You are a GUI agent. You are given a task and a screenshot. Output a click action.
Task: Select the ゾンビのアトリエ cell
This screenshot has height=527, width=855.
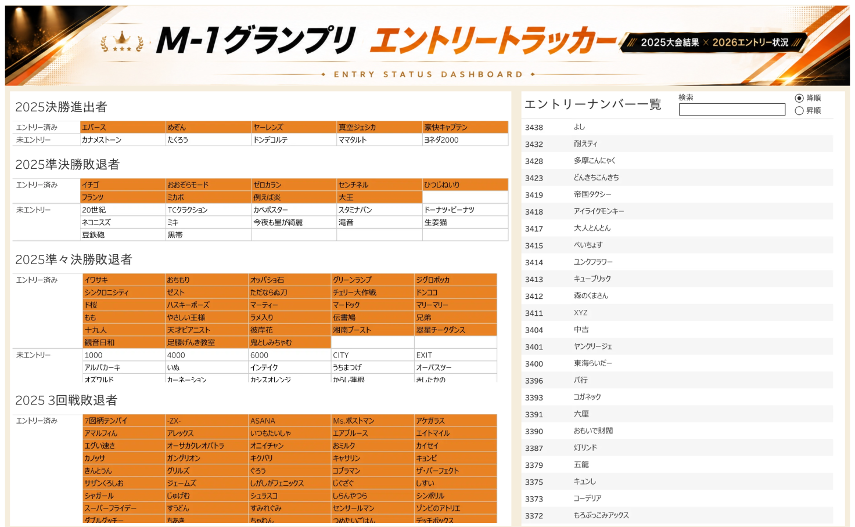pos(455,508)
